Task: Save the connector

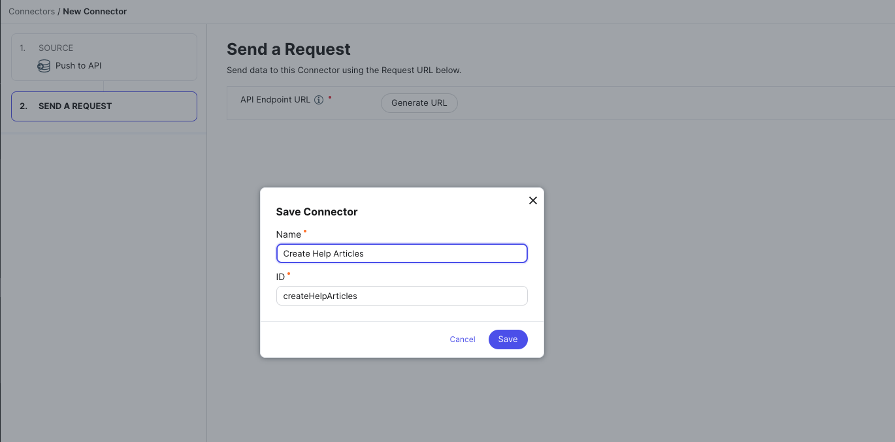Action: 508,339
